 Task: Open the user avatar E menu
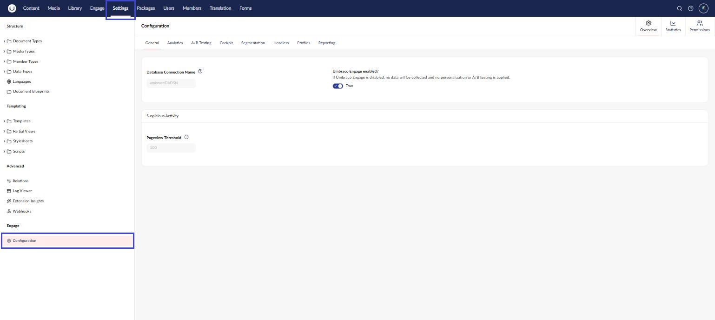pyautogui.click(x=703, y=8)
